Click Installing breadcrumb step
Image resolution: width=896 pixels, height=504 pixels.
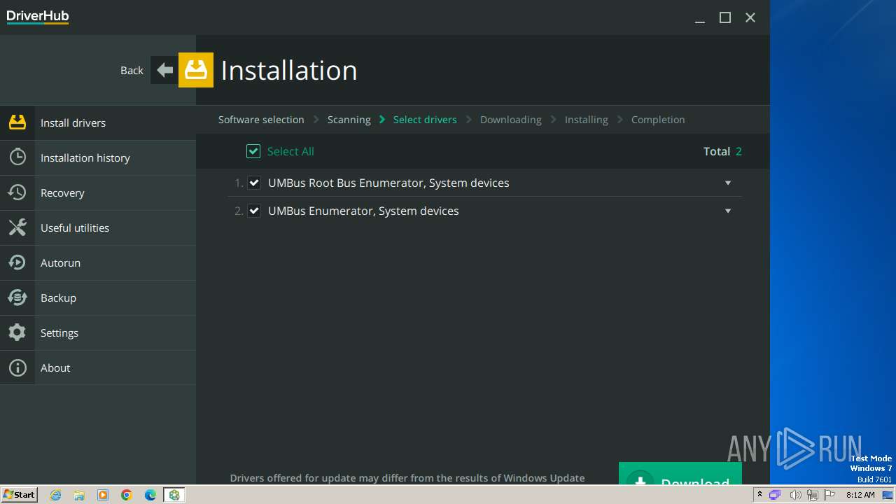[587, 120]
